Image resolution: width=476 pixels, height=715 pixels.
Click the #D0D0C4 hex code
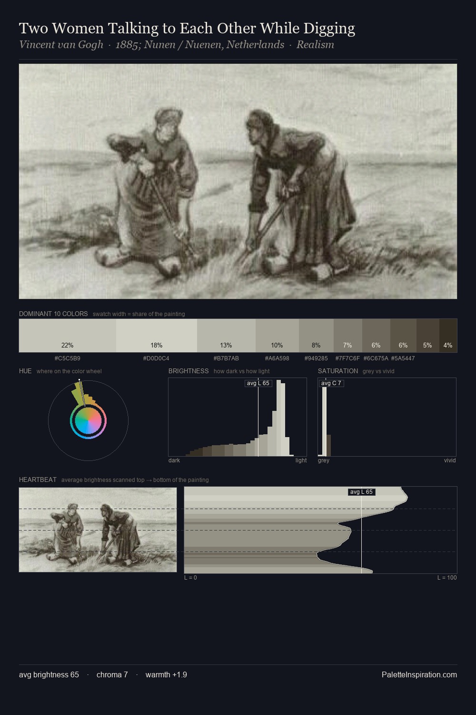pos(156,358)
